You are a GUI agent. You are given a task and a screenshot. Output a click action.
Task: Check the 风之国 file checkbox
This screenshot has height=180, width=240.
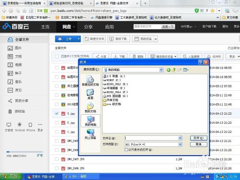pyautogui.click(x=57, y=86)
